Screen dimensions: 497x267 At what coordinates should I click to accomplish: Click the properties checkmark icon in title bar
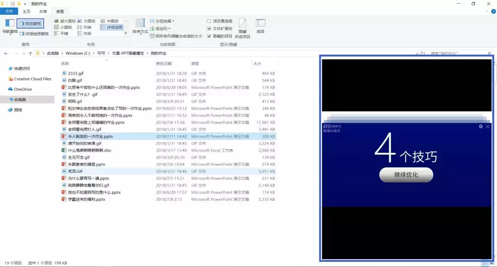point(13,4)
